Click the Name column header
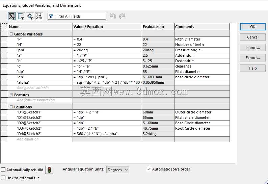 point(41,27)
